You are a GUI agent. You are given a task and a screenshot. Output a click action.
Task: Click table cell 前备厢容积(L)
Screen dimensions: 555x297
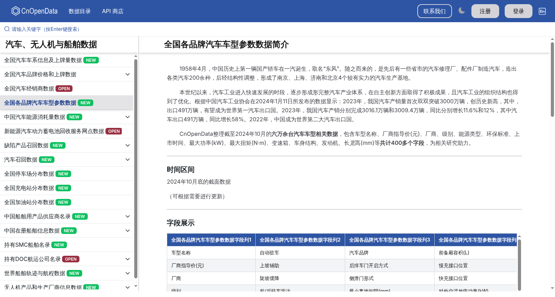tap(476, 253)
